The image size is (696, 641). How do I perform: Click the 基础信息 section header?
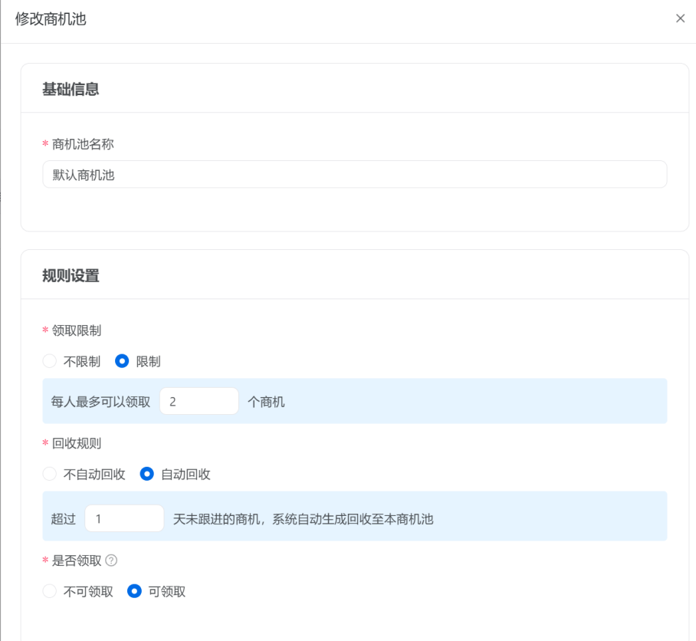click(71, 89)
